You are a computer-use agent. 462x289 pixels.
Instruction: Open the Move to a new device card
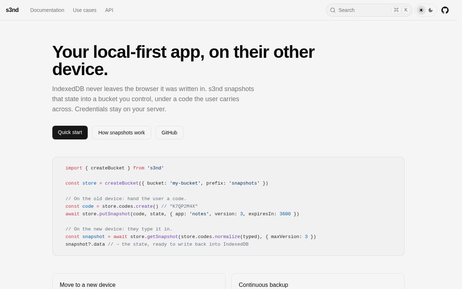[139, 281]
